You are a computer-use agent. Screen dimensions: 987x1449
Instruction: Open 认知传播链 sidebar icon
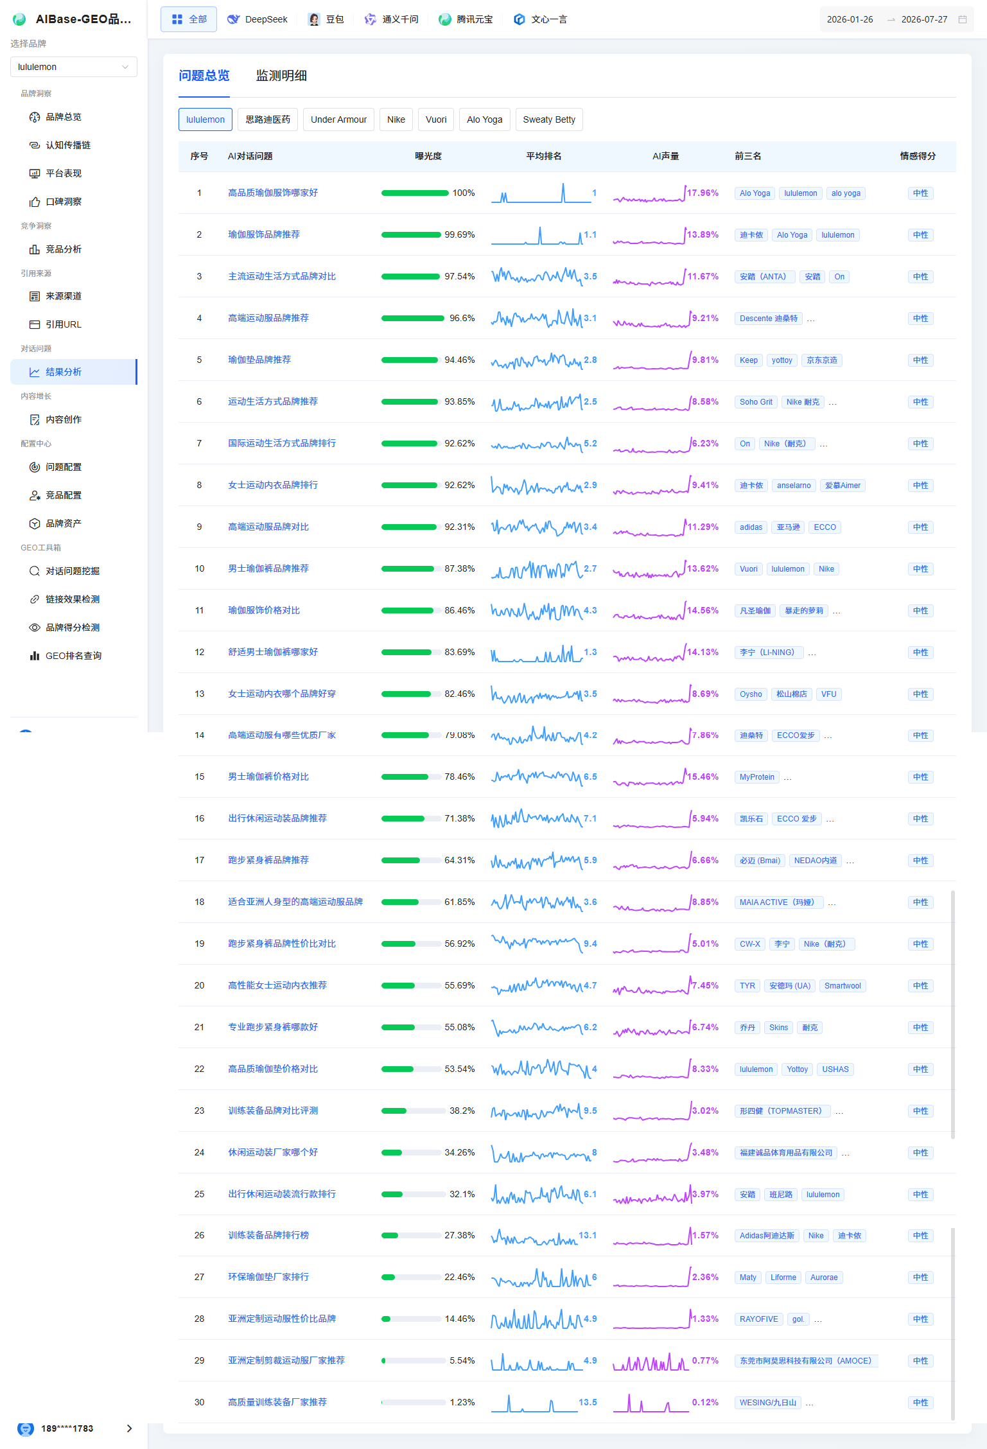coord(35,145)
